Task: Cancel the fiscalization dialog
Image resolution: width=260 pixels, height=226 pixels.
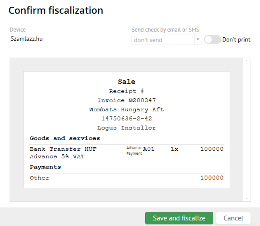Action: click(x=233, y=218)
